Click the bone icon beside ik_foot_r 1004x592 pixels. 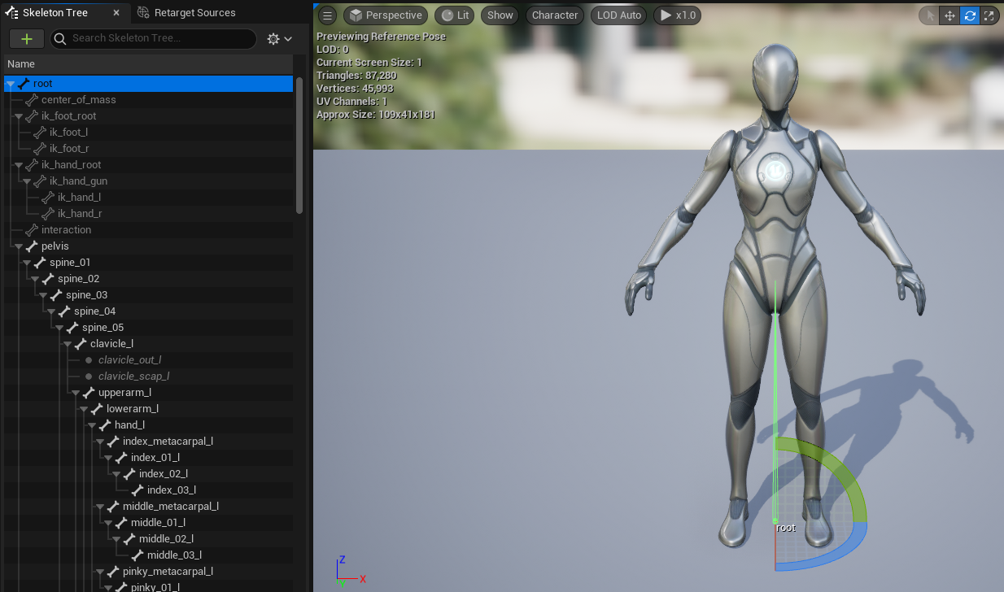tap(40, 148)
